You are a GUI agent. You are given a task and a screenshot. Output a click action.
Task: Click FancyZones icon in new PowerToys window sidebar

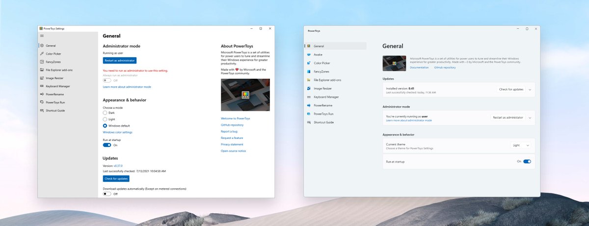click(309, 71)
